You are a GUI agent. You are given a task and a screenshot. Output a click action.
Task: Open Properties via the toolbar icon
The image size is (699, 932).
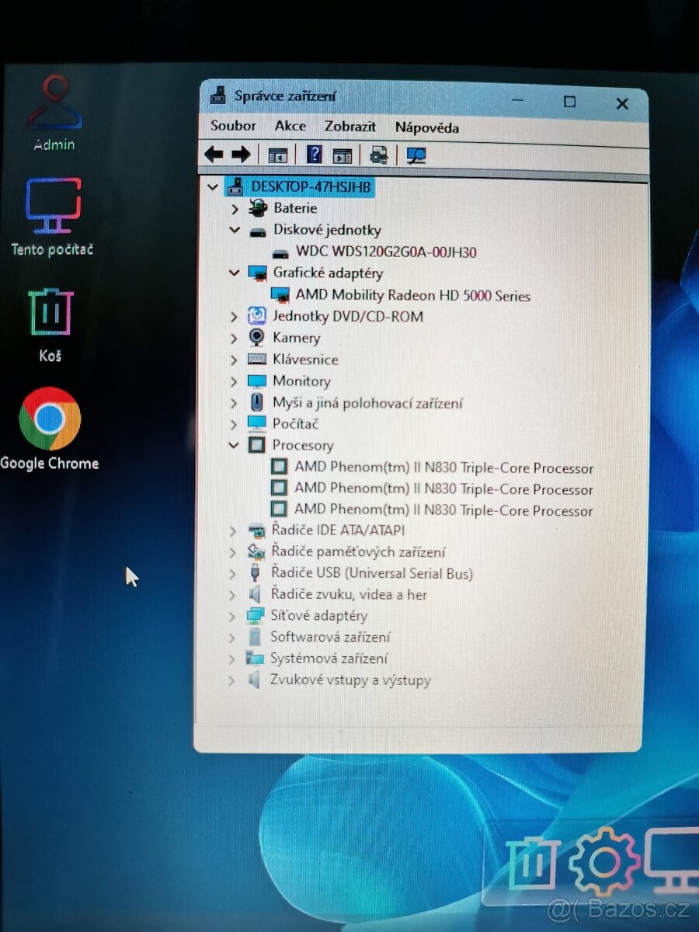343,155
